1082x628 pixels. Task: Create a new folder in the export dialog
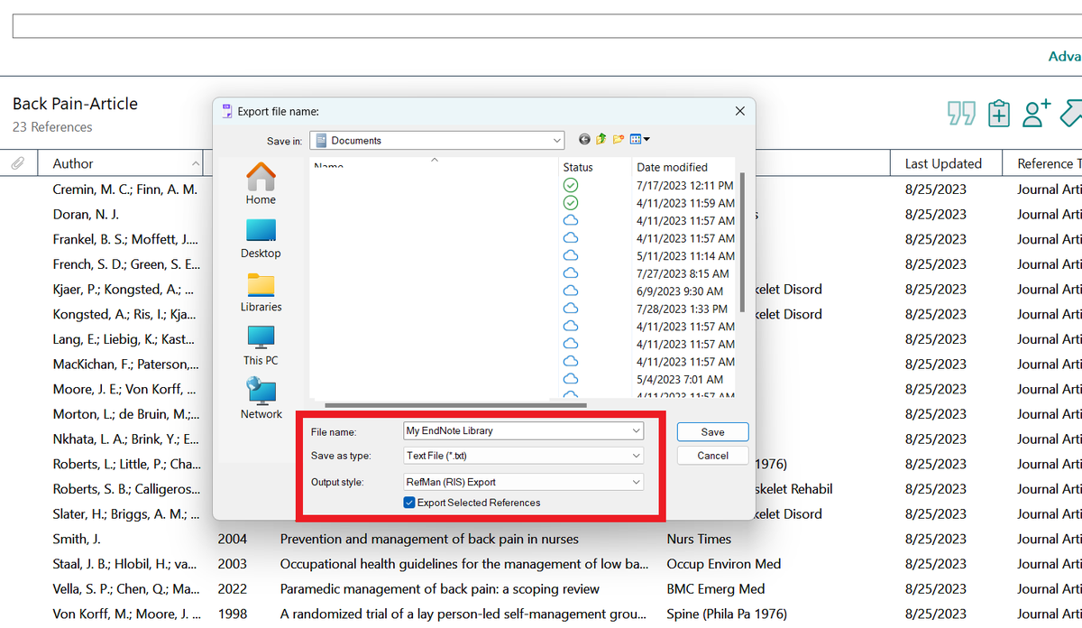click(619, 139)
